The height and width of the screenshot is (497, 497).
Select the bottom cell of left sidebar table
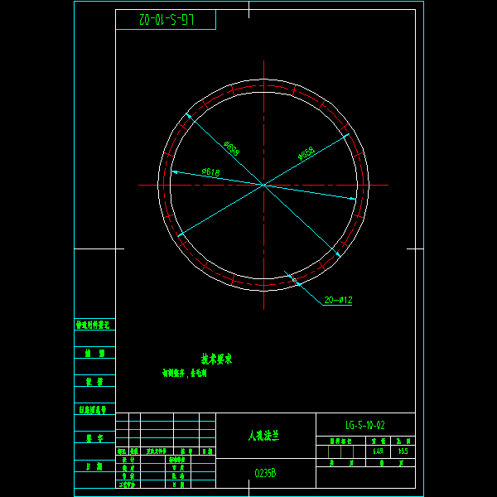[94, 466]
